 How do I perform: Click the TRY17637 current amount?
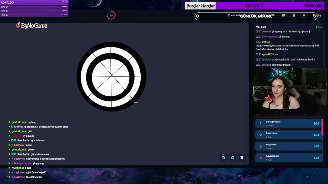[x=254, y=6]
